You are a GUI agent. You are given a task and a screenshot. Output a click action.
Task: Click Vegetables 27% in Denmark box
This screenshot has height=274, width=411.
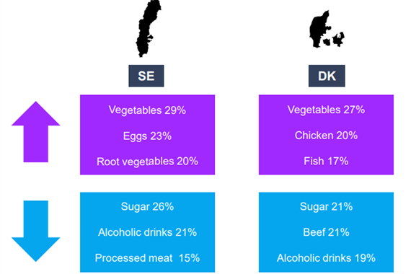point(326,110)
